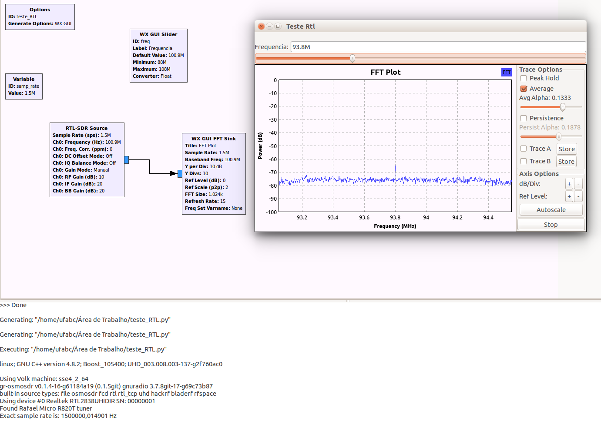The width and height of the screenshot is (601, 421).
Task: Toggle the Trace A checkbox
Action: click(524, 149)
